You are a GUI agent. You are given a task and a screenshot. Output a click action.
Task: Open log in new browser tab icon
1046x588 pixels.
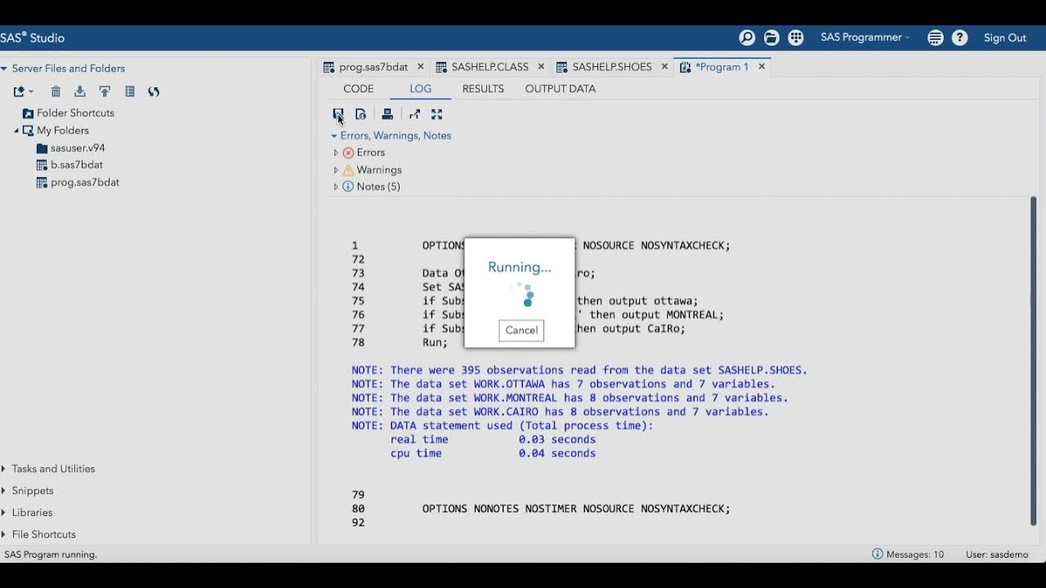click(414, 114)
